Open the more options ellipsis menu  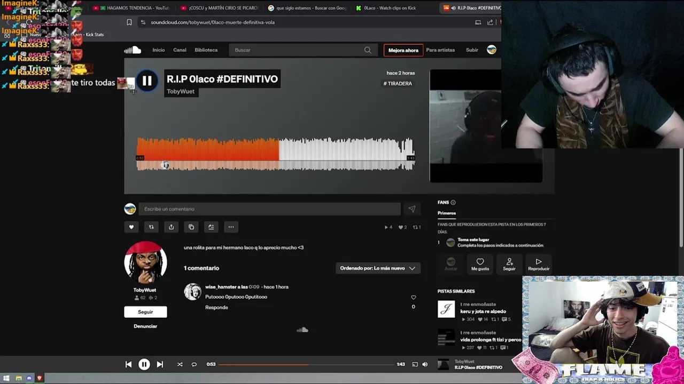tap(231, 227)
